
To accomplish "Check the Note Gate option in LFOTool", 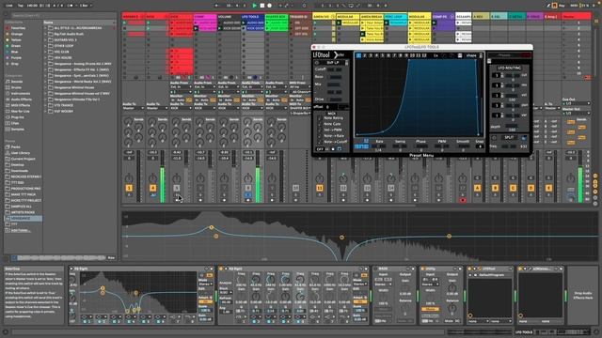I will [320, 124].
